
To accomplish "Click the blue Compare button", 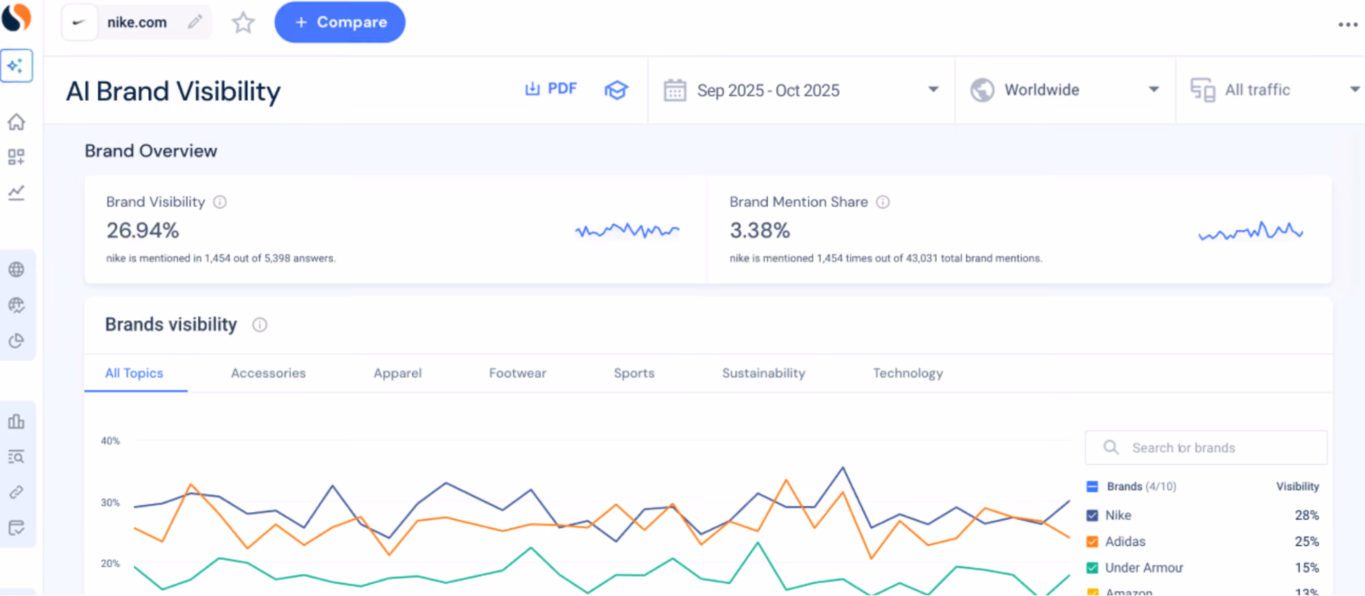I will click(x=340, y=23).
